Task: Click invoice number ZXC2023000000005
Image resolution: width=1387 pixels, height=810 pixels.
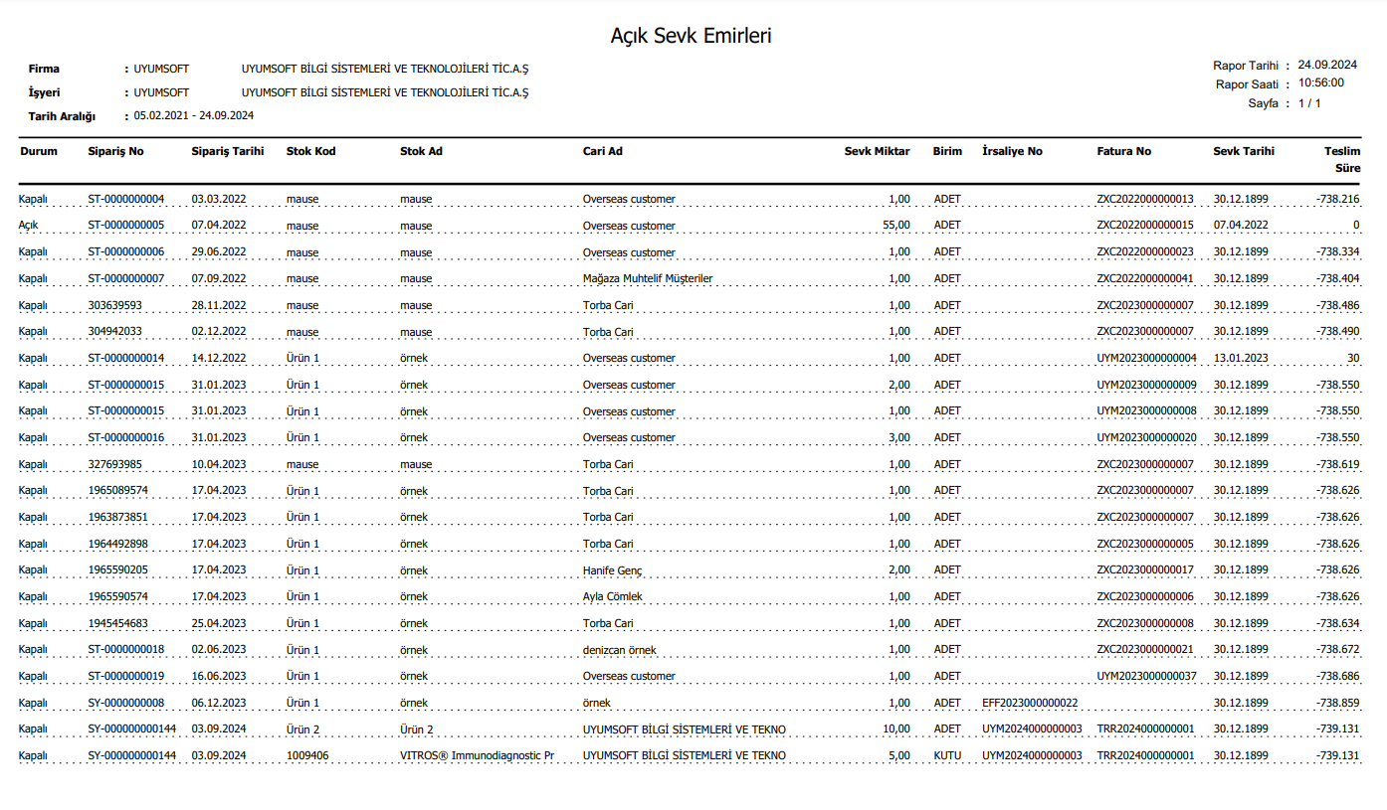Action: click(x=1144, y=544)
